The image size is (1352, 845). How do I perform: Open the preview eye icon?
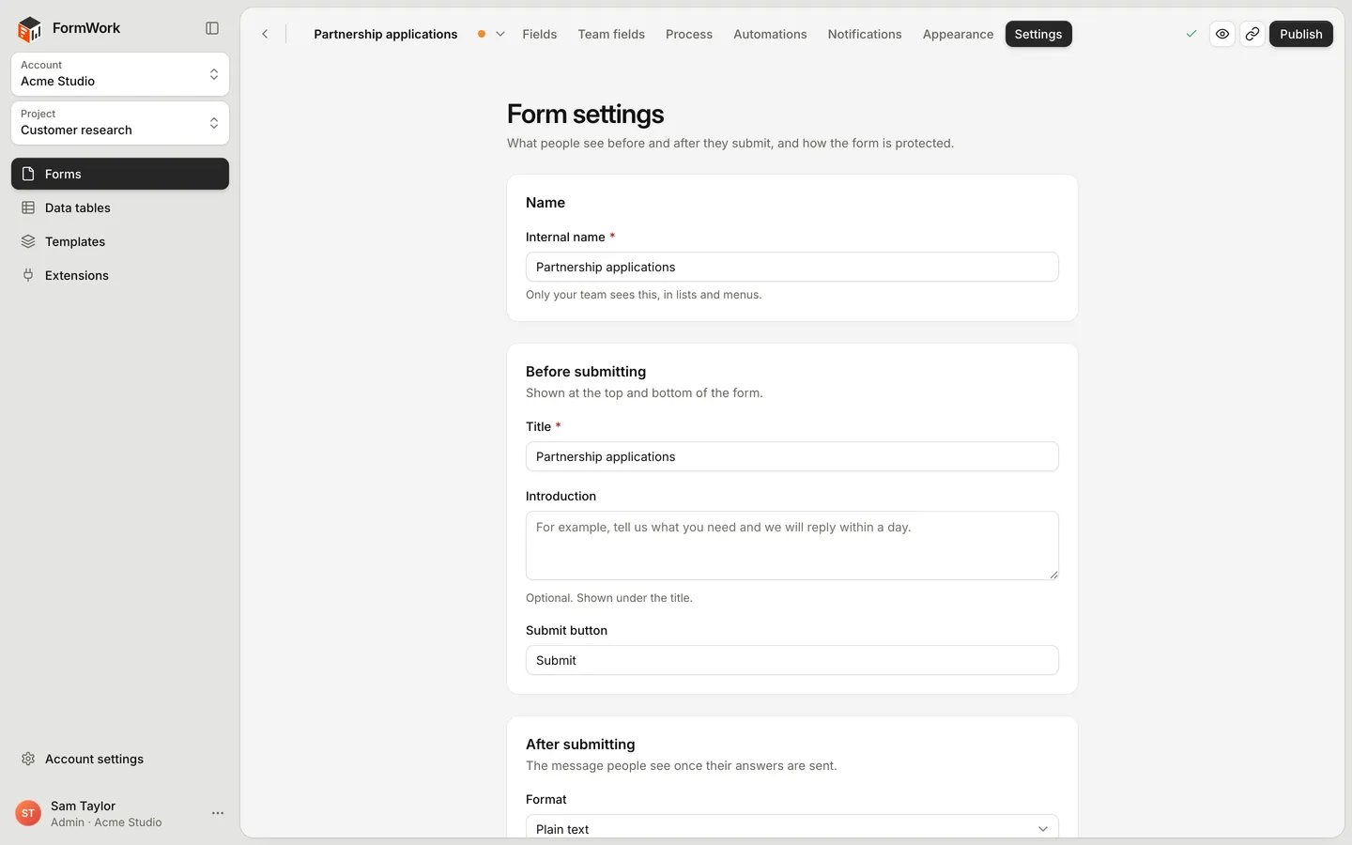click(1222, 34)
